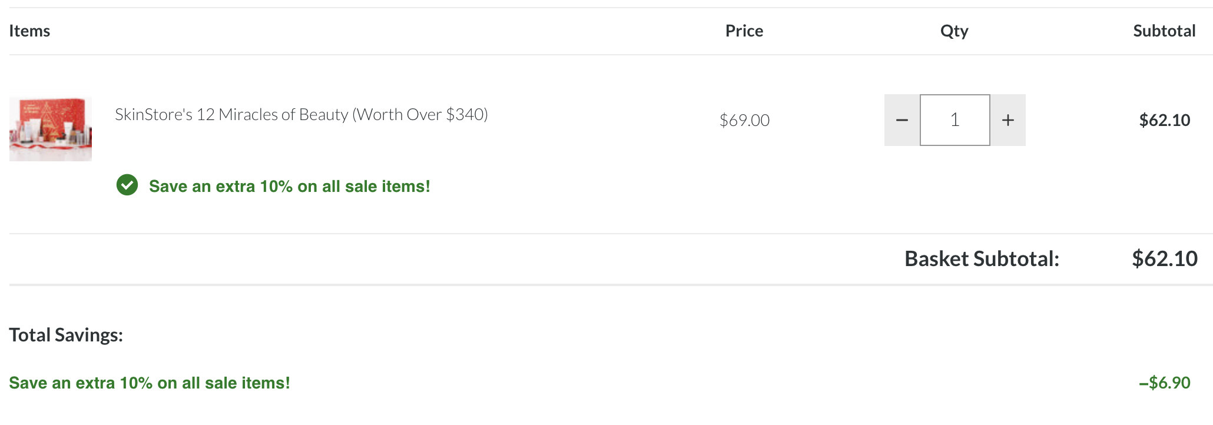Click the Basket Subtotal label
Screen dimensions: 1213x425
982,258
